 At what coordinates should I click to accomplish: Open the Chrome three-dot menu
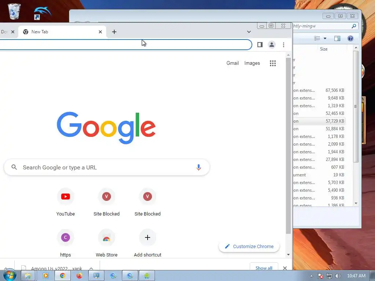click(283, 45)
